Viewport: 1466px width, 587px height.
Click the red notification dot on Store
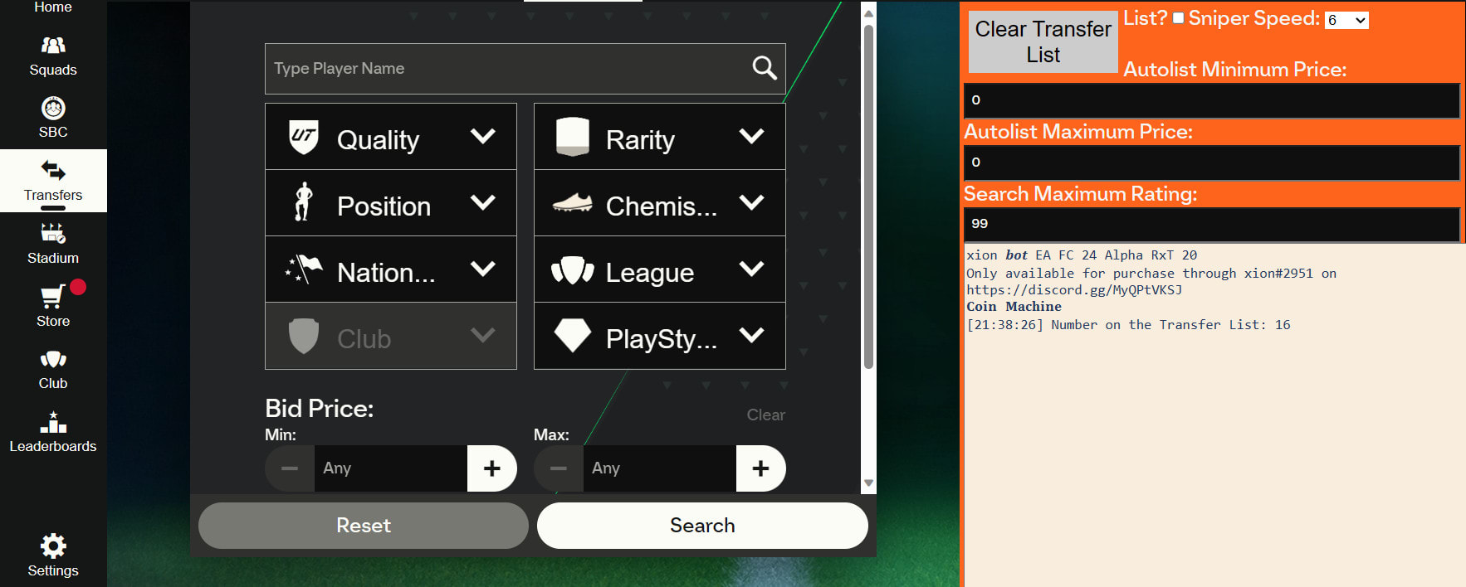click(x=78, y=287)
